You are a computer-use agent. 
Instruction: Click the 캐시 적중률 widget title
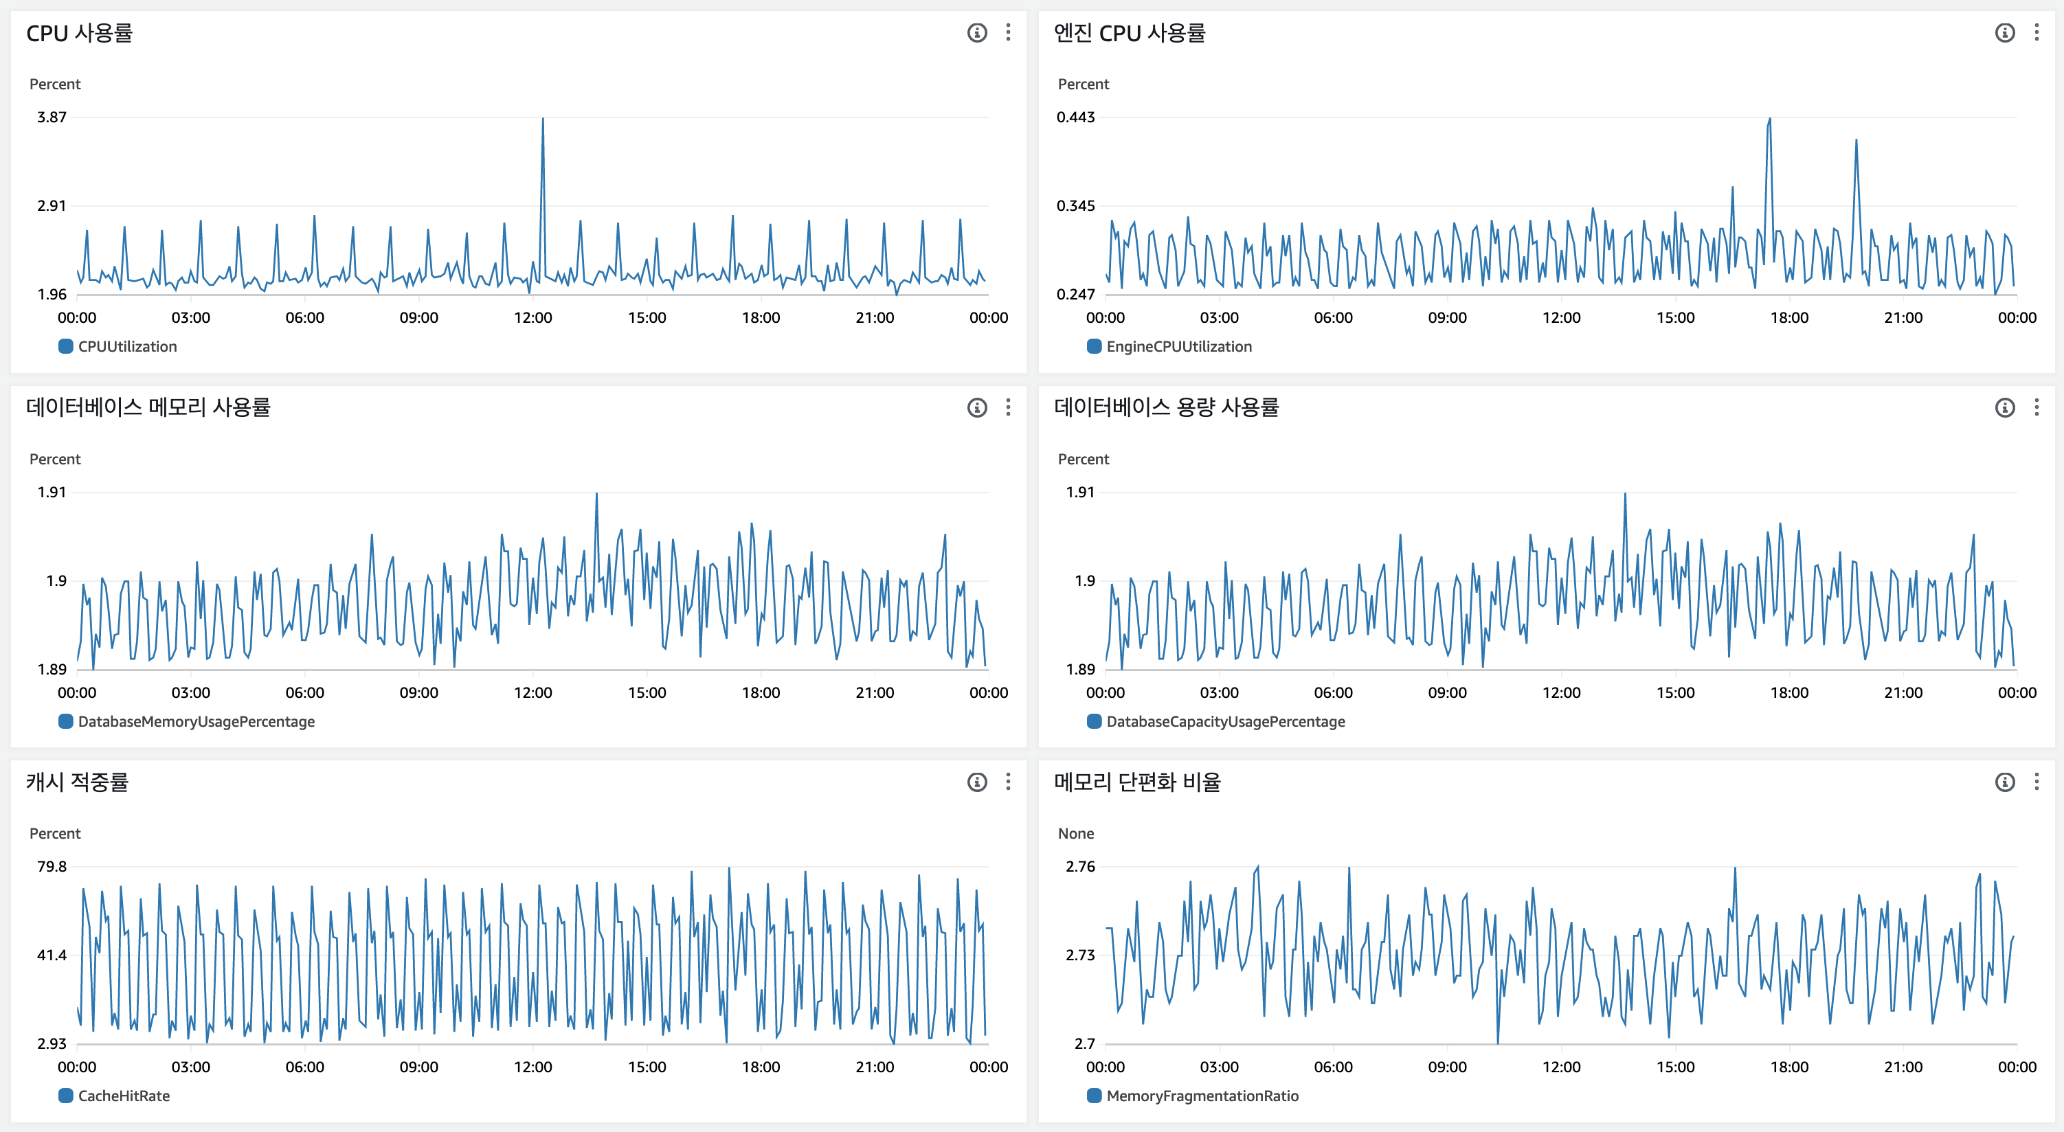tap(77, 782)
